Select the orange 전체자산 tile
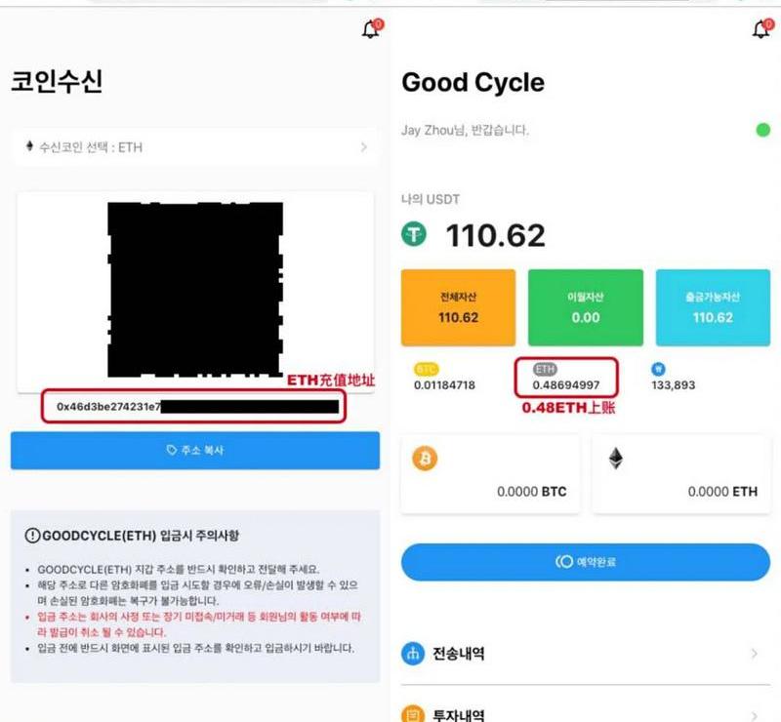Image resolution: width=781 pixels, height=722 pixels. [458, 307]
